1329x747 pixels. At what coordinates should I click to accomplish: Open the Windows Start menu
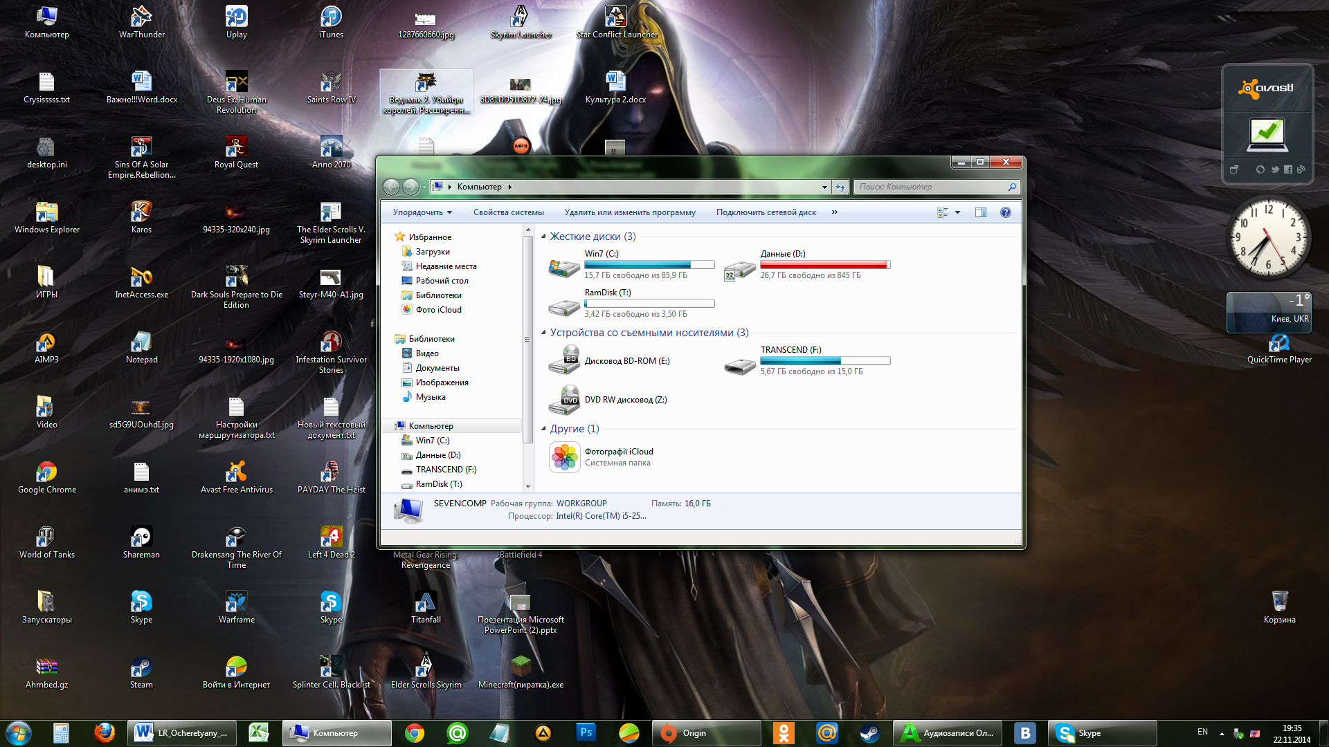pyautogui.click(x=19, y=732)
